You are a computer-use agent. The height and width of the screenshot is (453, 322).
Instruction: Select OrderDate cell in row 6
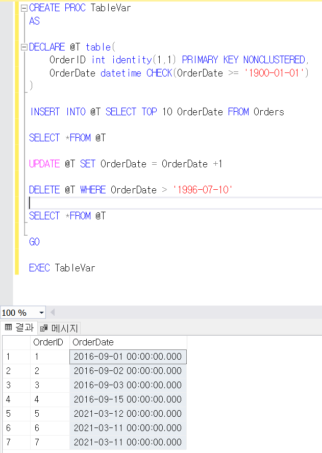point(128,428)
